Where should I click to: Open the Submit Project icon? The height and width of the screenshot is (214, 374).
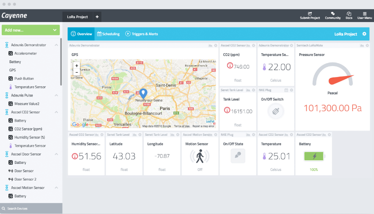pyautogui.click(x=310, y=14)
